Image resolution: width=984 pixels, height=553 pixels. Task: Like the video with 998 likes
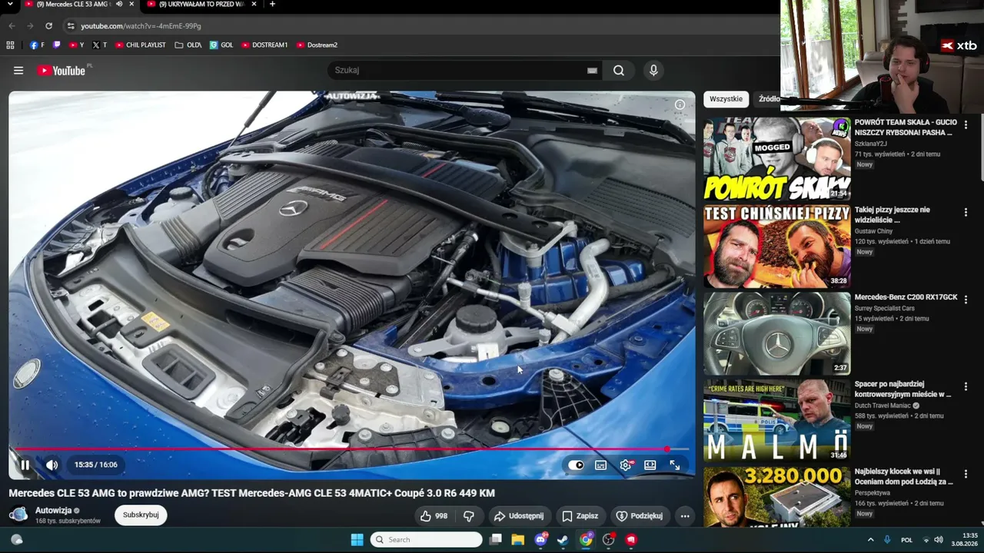(x=433, y=516)
